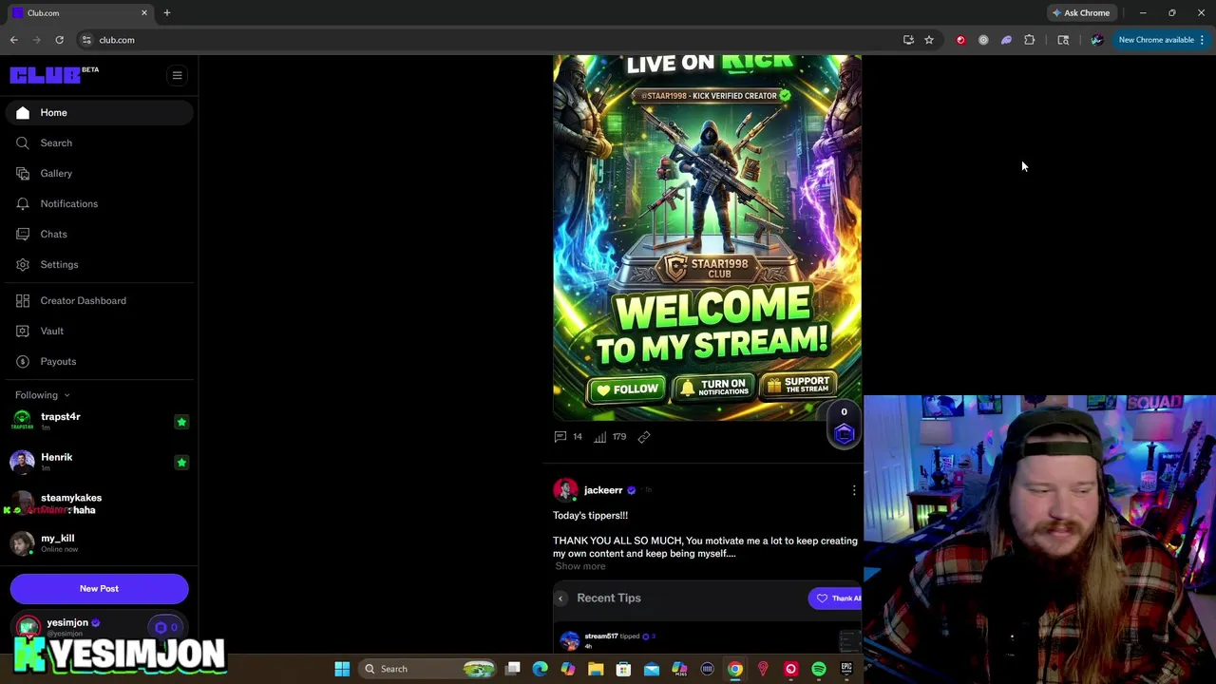This screenshot has height=684, width=1216.
Task: Open Chats from the sidebar
Action: (99, 234)
